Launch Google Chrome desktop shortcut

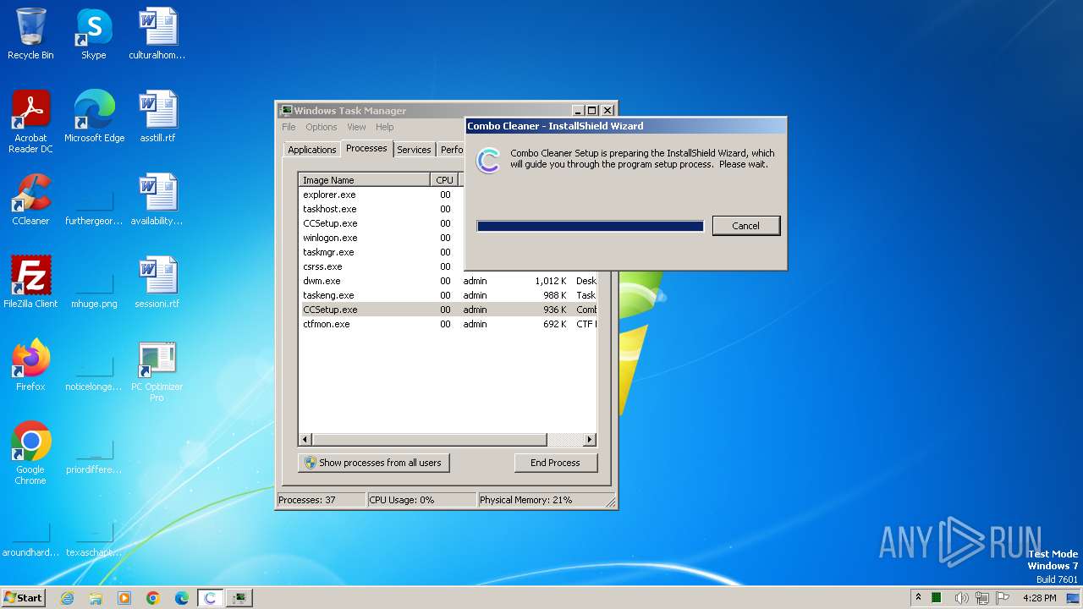30,454
